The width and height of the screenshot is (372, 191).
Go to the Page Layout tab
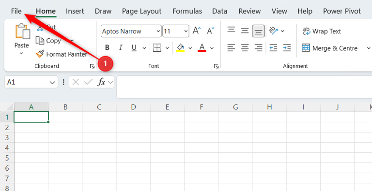tap(141, 11)
